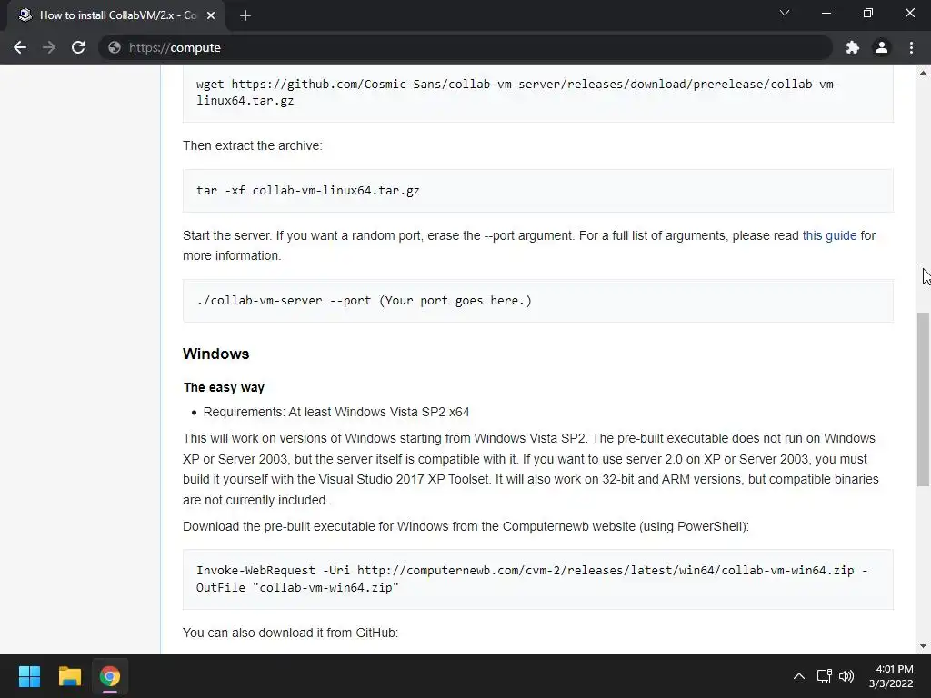The width and height of the screenshot is (931, 698).
Task: Click the tar -xf extract command
Action: (308, 191)
